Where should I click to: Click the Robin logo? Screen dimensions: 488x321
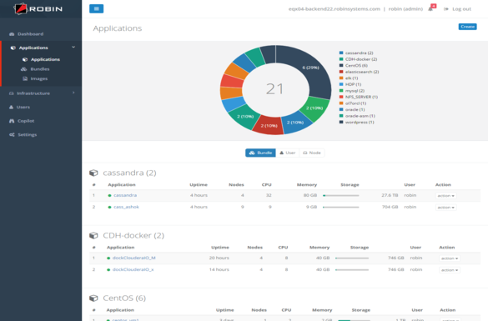38,8
